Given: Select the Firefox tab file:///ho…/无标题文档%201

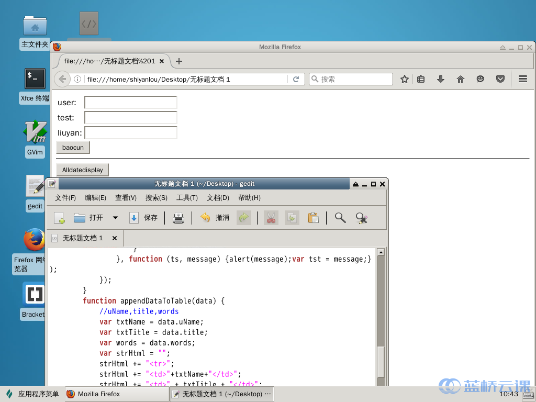Looking at the screenshot, I should tap(110, 61).
